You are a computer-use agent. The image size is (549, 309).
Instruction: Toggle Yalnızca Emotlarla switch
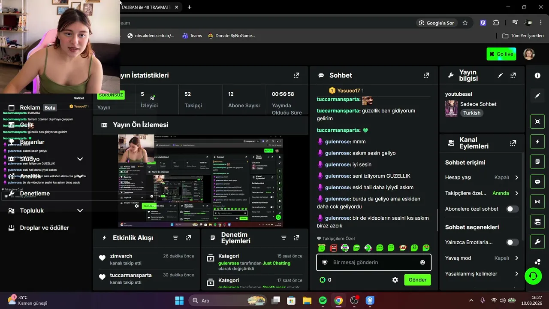click(513, 242)
